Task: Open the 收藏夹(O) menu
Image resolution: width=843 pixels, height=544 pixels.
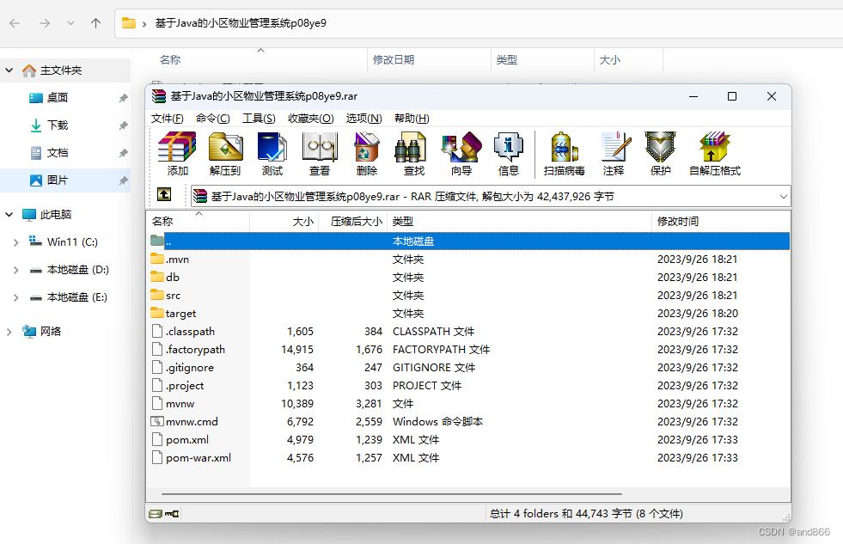Action: 311,119
